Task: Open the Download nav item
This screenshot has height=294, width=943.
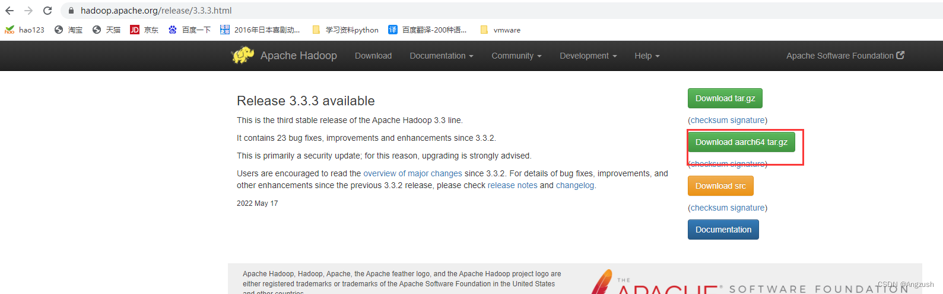Action: click(373, 56)
